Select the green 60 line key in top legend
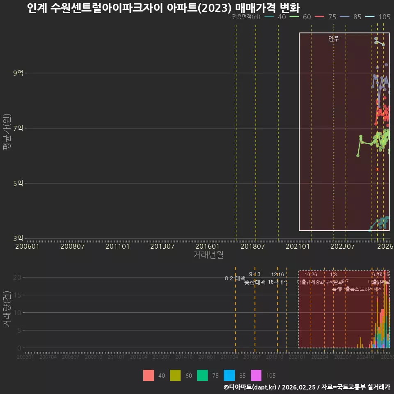The width and height of the screenshot is (394, 394). click(294, 17)
